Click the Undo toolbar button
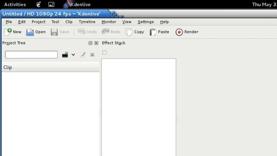Screen dimensions: 277x156 [x=87, y=32]
